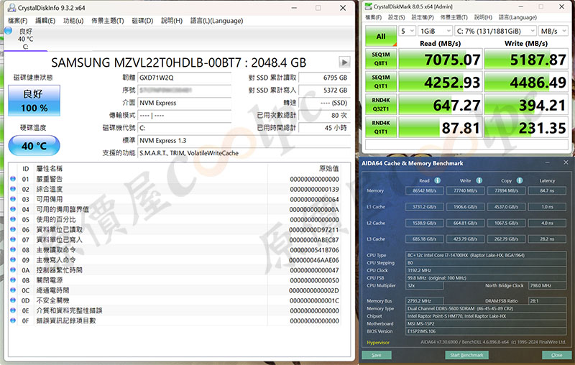Run the SEQ1M Q1T1 test
The height and width of the screenshot is (365, 575).
click(381, 82)
